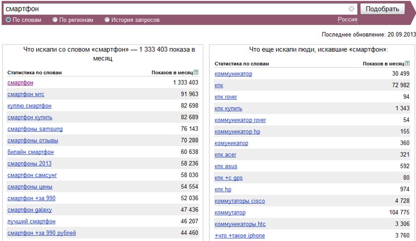Click the 'Подобрать' button
This screenshot has width=416, height=241.
[382, 9]
